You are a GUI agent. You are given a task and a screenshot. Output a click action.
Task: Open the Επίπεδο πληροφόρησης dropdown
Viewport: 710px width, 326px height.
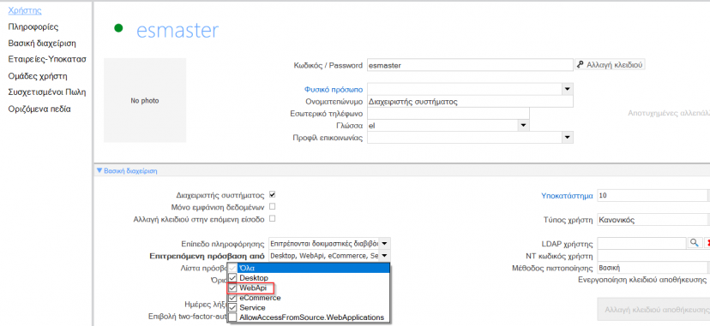pyautogui.click(x=384, y=244)
